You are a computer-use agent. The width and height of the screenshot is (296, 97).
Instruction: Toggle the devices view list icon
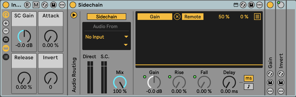(6, 57)
